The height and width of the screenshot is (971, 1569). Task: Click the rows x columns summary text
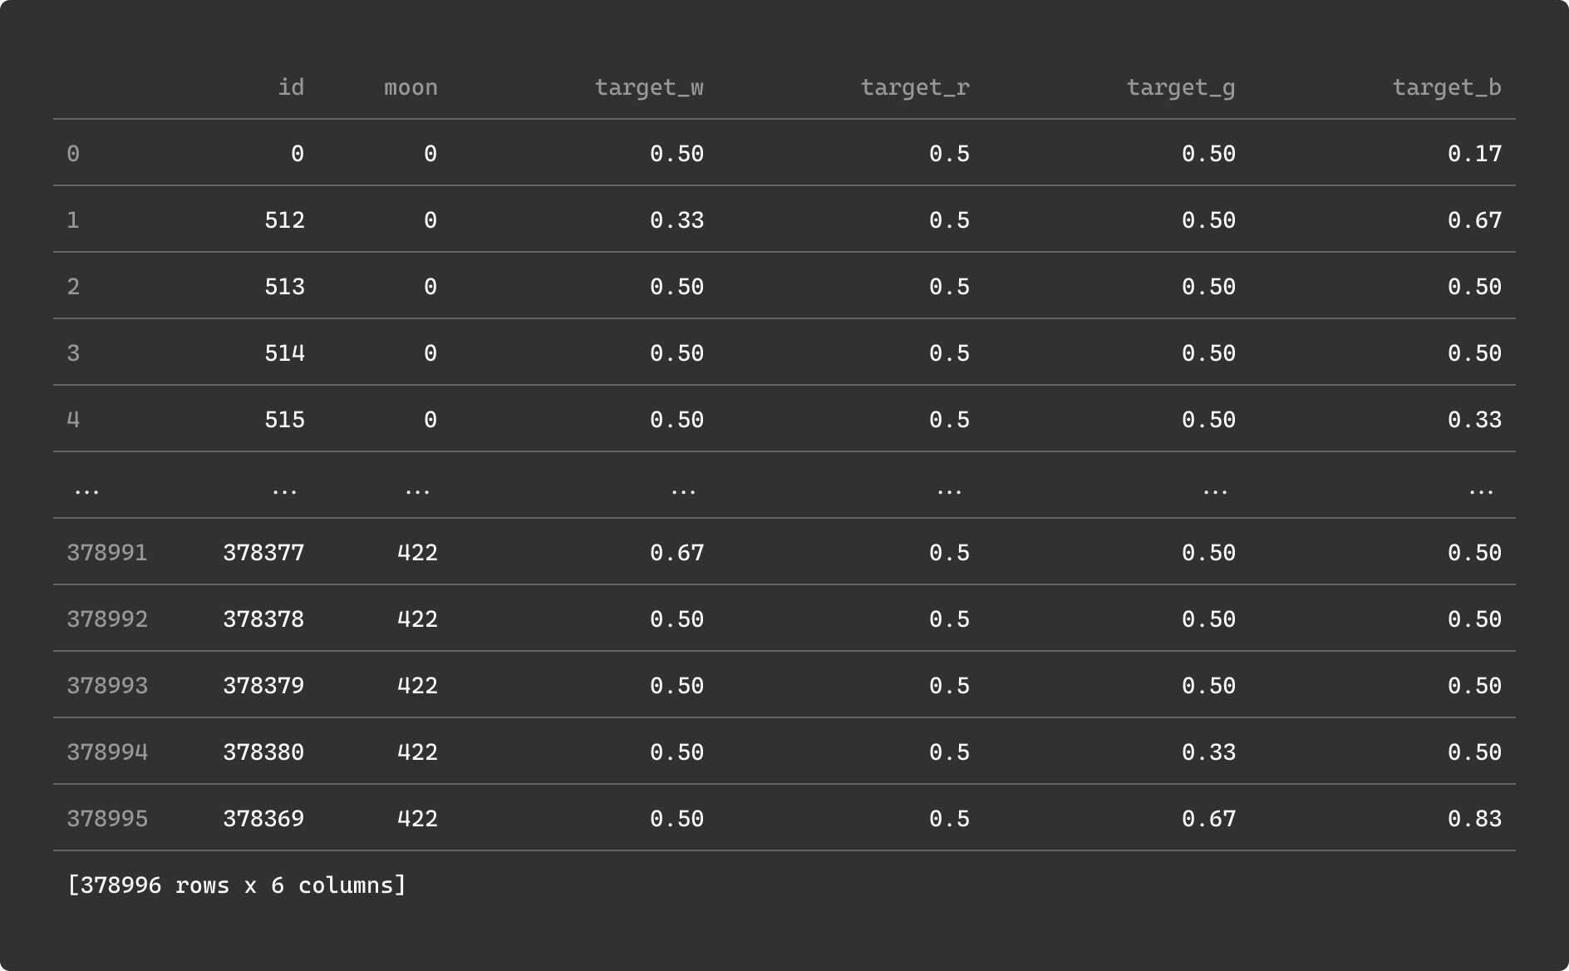(237, 885)
